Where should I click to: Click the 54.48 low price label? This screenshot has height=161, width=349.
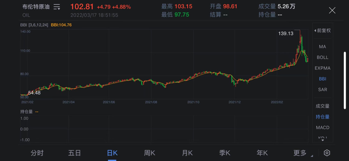tap(34, 93)
